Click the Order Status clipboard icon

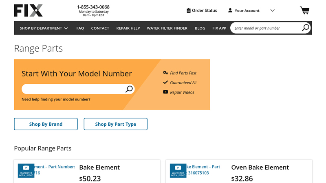(189, 11)
